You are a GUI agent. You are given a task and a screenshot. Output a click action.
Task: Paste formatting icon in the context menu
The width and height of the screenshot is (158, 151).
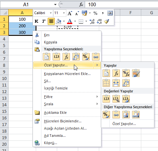(86, 57)
